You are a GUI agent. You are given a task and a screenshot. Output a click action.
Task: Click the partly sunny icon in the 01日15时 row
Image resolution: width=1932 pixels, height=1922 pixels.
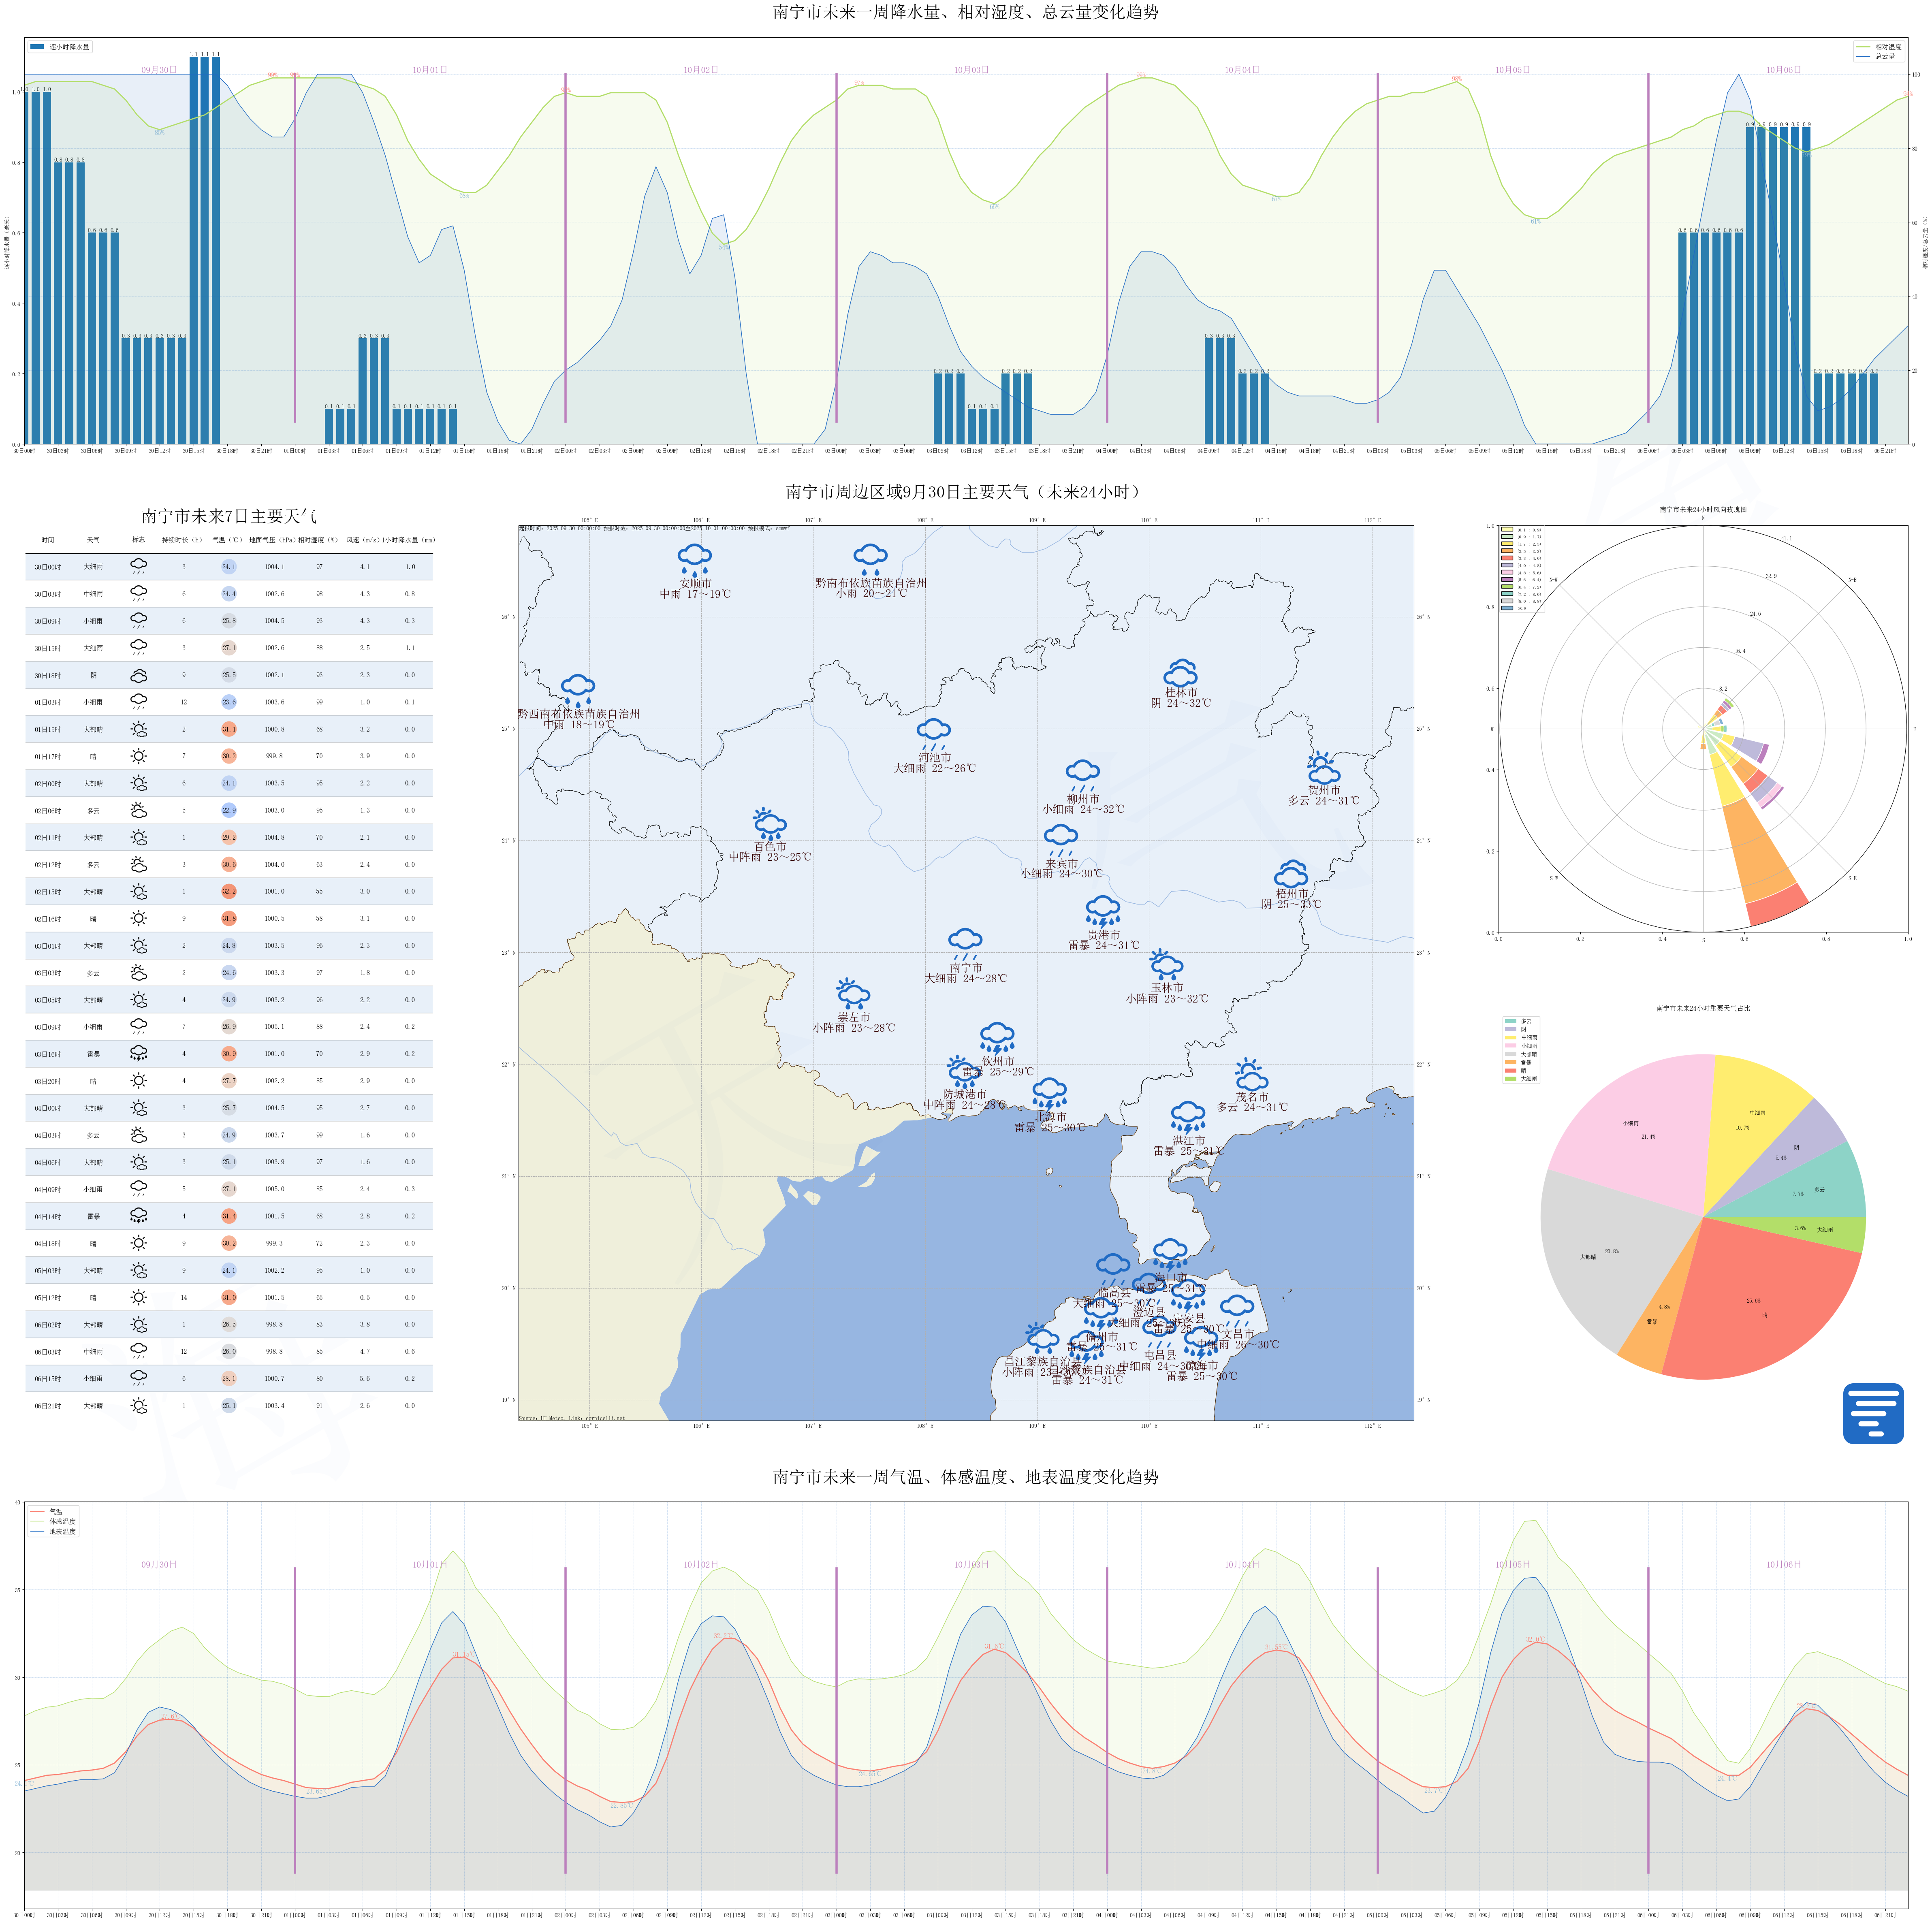point(139,729)
